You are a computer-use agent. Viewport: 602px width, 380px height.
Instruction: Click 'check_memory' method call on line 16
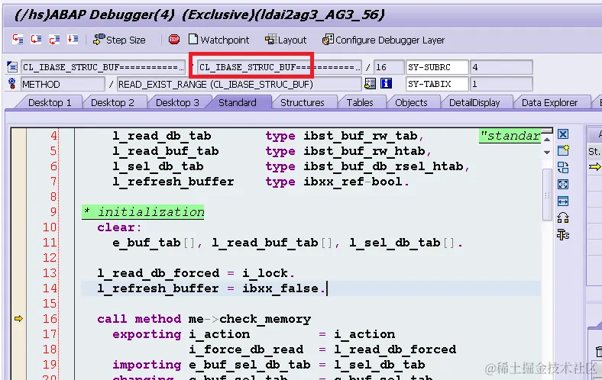265,319
